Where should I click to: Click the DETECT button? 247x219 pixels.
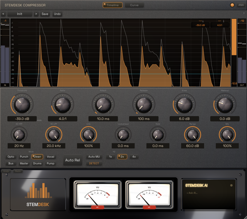tap(94, 163)
